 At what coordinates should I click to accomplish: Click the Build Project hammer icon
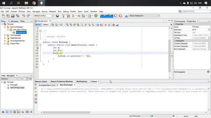click(x=63, y=16)
